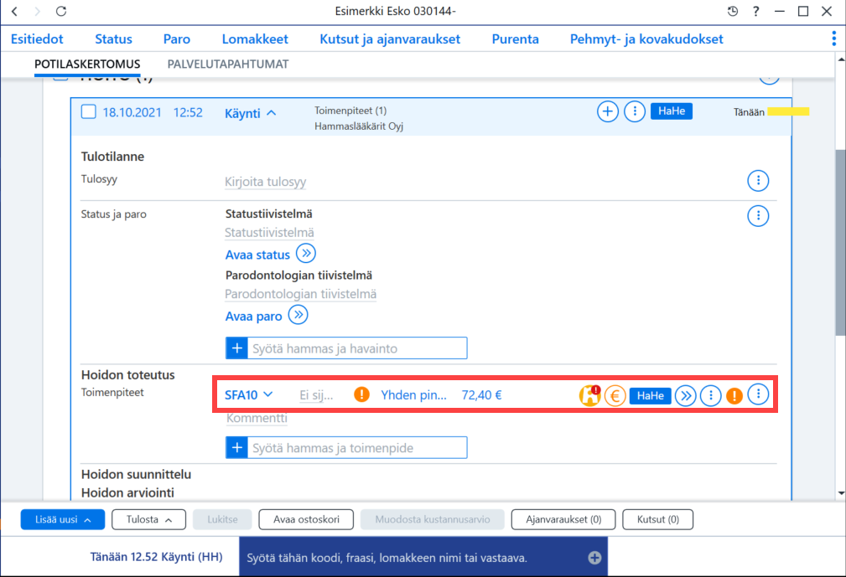Open Kutsut ja ajanvaraukset menu
Viewport: 846px width, 577px height.
(x=390, y=39)
